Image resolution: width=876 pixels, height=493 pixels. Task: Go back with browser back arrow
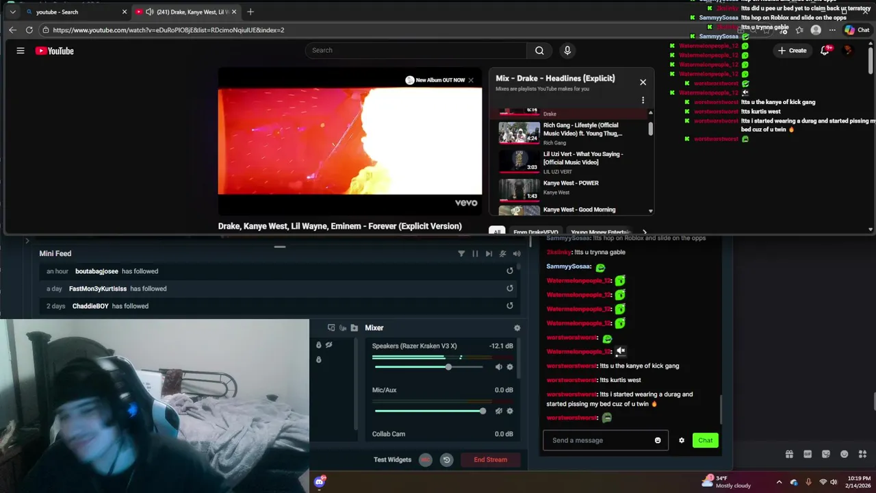pyautogui.click(x=12, y=30)
